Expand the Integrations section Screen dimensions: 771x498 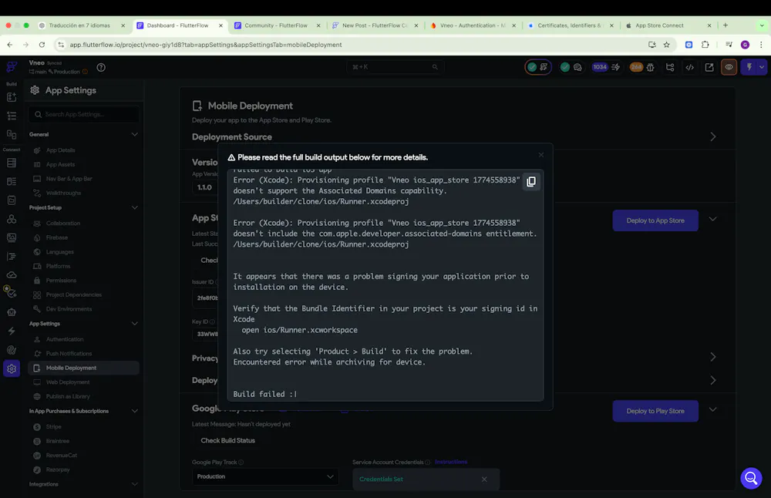[x=134, y=484]
